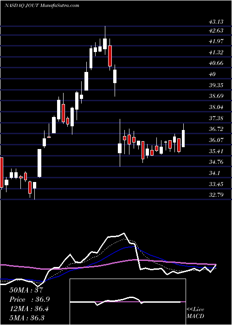Image resolution: width=232 pixels, height=325 pixels.
Task: Select the 40.66 price axis label
Action: (x=216, y=63)
